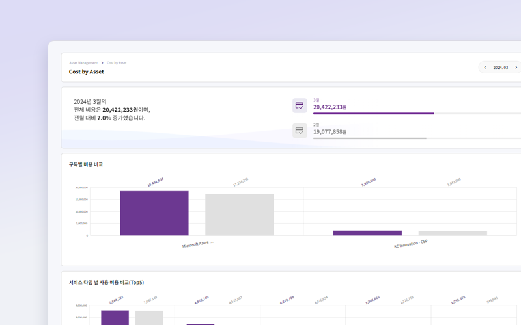Click the gray February cost progress bar
This screenshot has width=521, height=325.
click(x=370, y=138)
